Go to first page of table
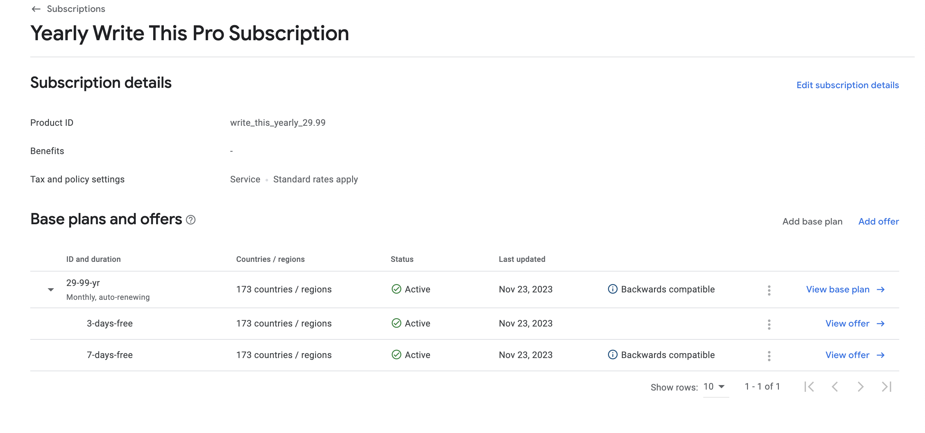This screenshot has height=433, width=925. (809, 387)
